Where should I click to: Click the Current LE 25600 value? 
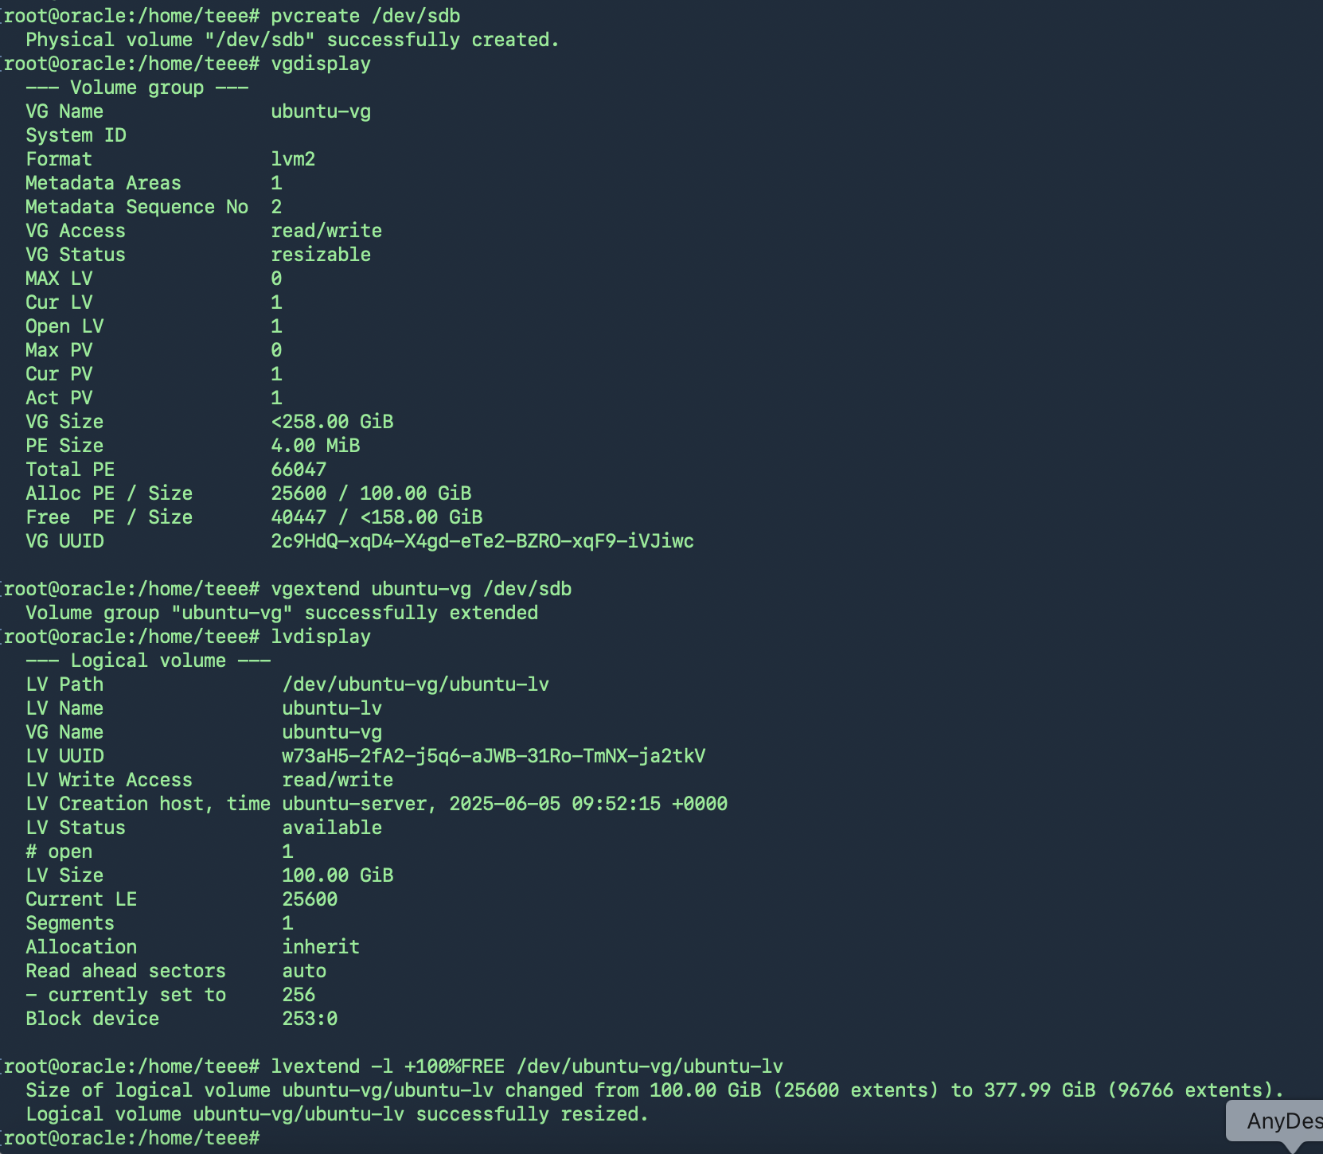pyautogui.click(x=310, y=899)
